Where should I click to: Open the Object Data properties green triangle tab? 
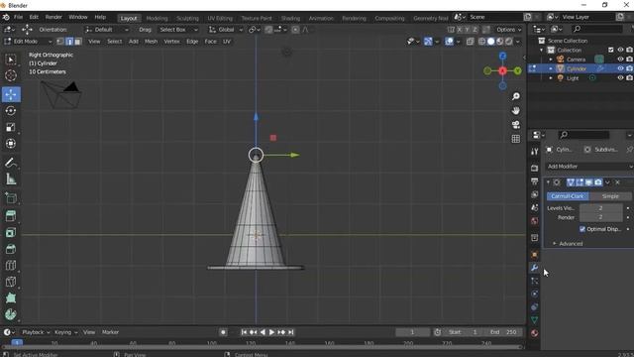534,319
